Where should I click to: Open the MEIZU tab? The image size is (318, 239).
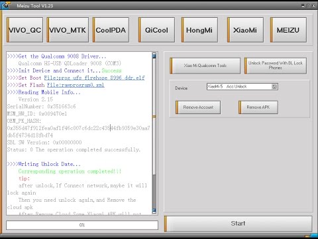(288, 30)
